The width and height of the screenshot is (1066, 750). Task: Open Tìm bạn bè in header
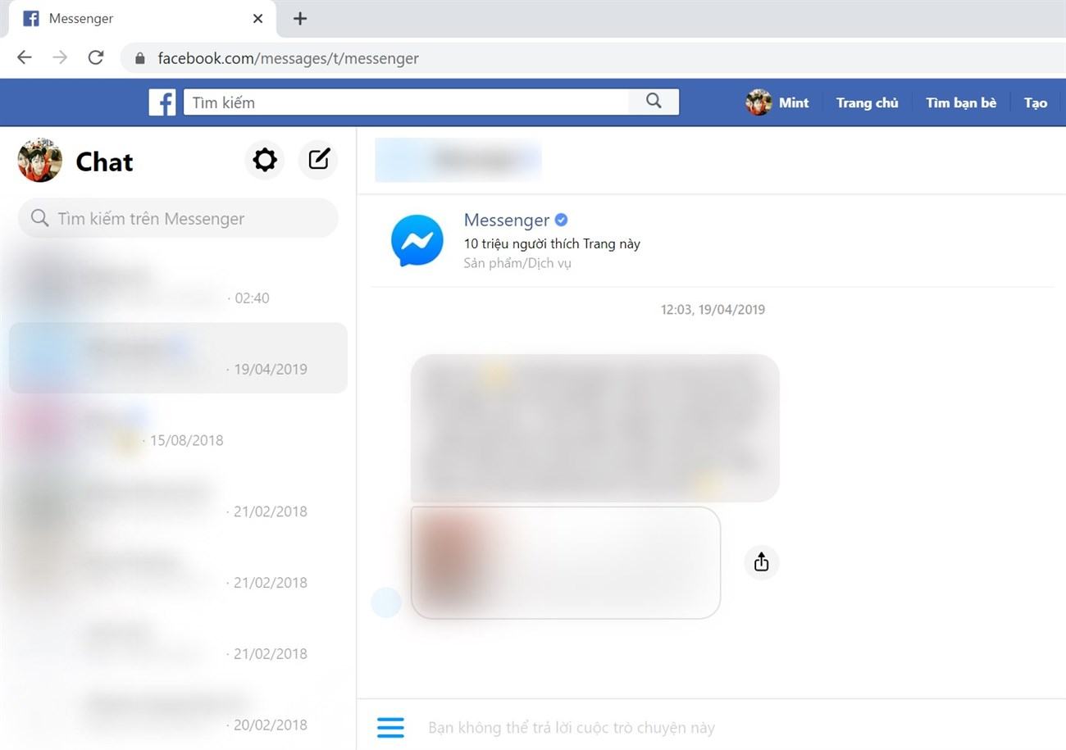pyautogui.click(x=961, y=102)
